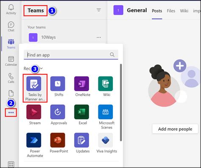Open the Updates app
The image size is (201, 168).
point(82,143)
